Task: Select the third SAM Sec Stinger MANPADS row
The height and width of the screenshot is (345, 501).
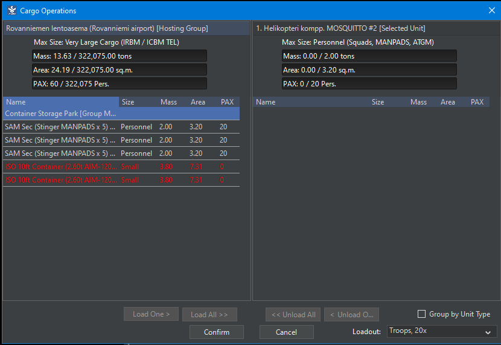Action: click(x=121, y=153)
